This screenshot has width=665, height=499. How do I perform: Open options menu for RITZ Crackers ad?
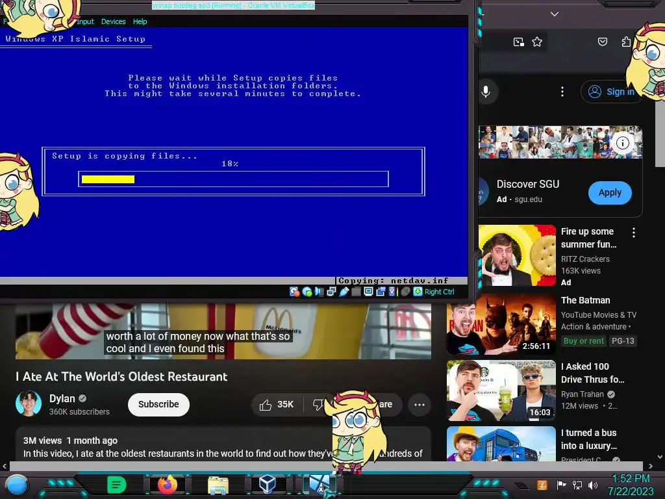pos(634,233)
